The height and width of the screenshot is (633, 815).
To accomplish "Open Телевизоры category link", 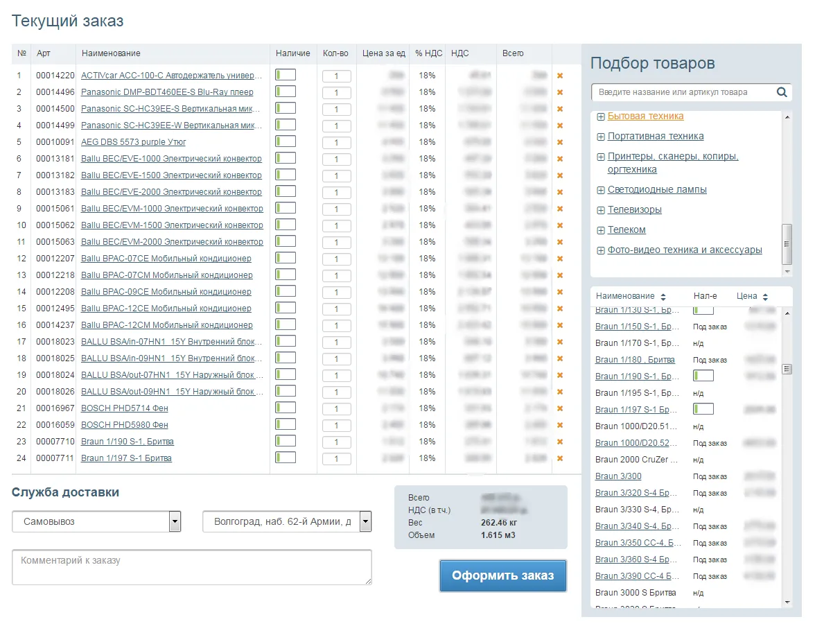I will click(635, 209).
